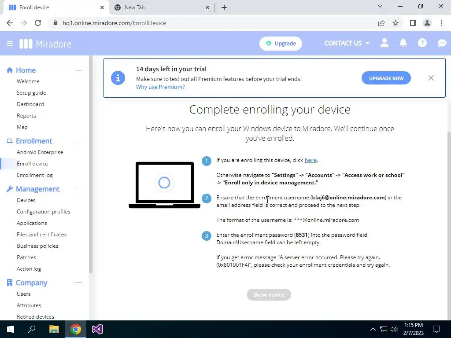
Task: Show hidden system tray icons
Action: point(373,329)
